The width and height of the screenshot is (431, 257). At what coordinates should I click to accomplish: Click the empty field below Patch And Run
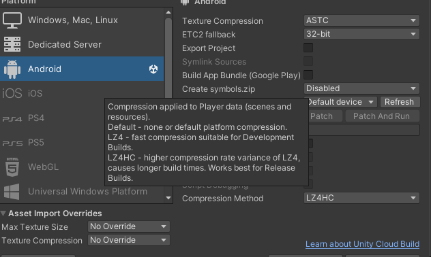tap(364, 130)
